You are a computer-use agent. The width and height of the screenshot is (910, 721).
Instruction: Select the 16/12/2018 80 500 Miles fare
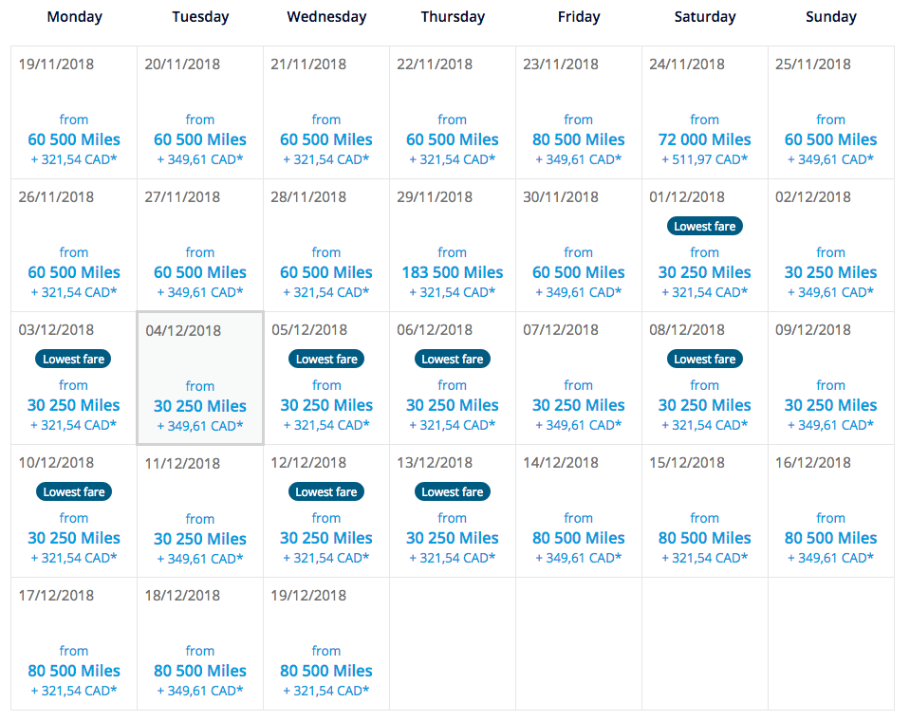[831, 538]
